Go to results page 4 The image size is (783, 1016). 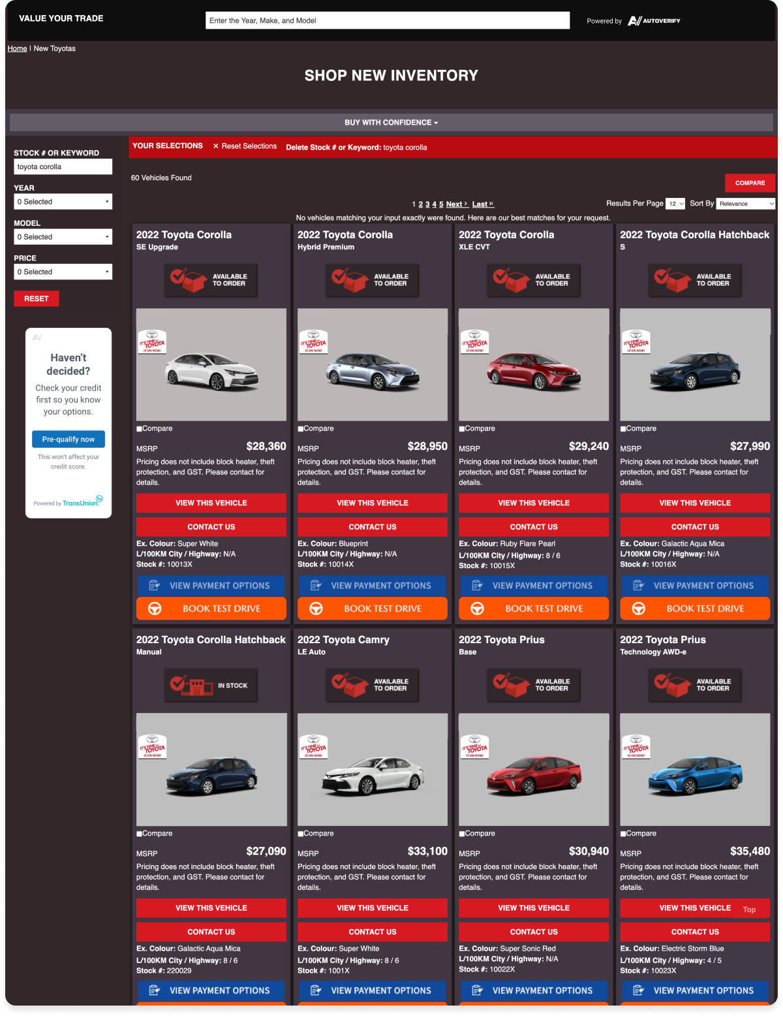435,204
